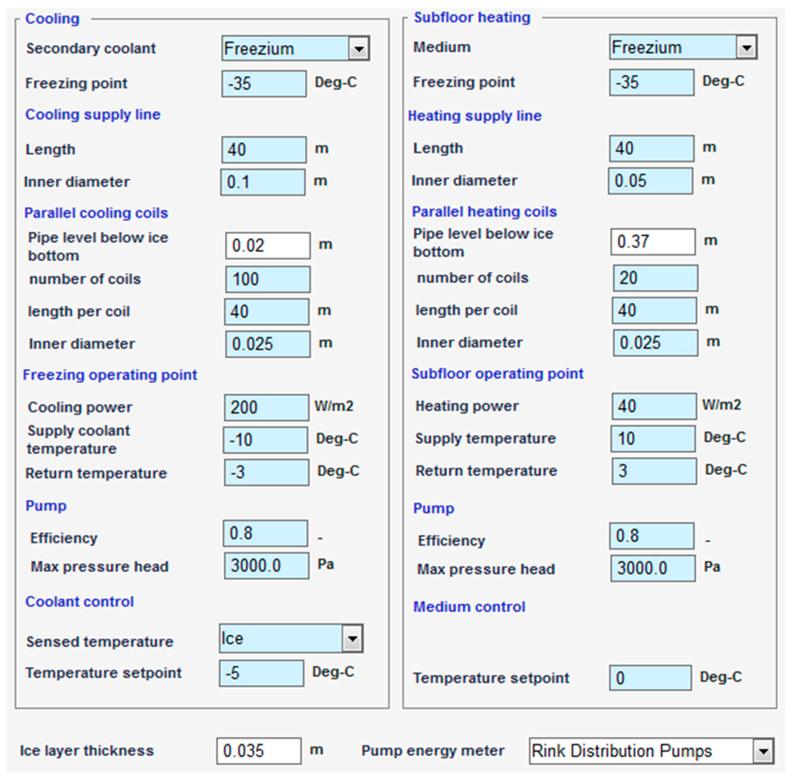This screenshot has height=782, width=793.
Task: Open the Secondary coolant dropdown
Action: tap(358, 49)
